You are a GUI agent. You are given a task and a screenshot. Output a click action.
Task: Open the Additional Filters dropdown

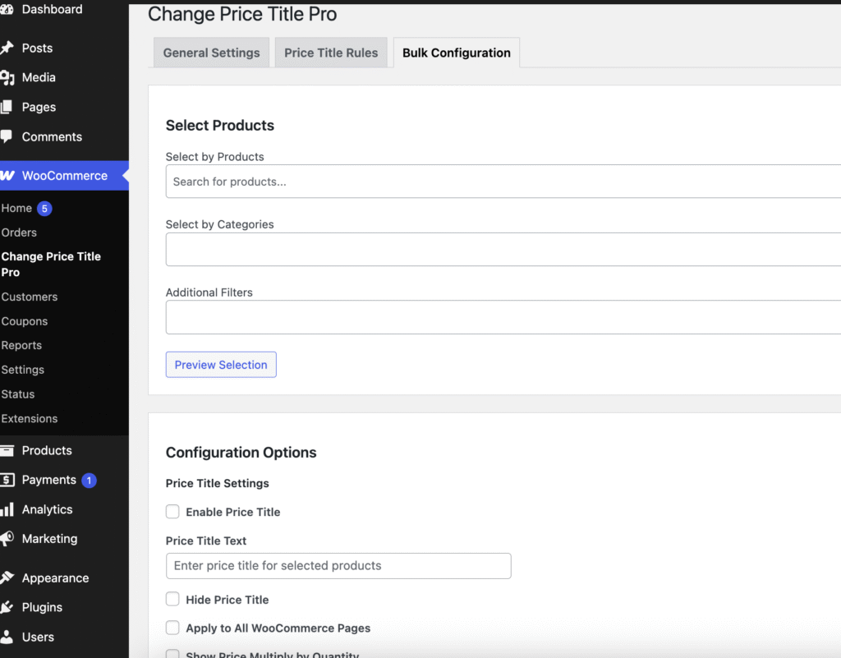point(503,317)
